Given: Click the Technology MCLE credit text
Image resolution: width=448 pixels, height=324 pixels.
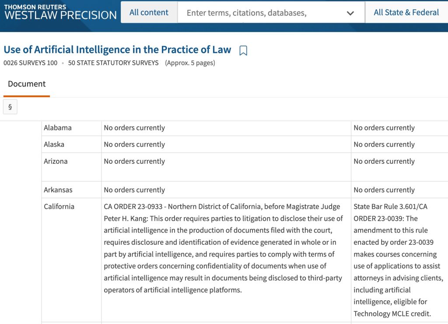Looking at the screenshot, I should [x=392, y=313].
